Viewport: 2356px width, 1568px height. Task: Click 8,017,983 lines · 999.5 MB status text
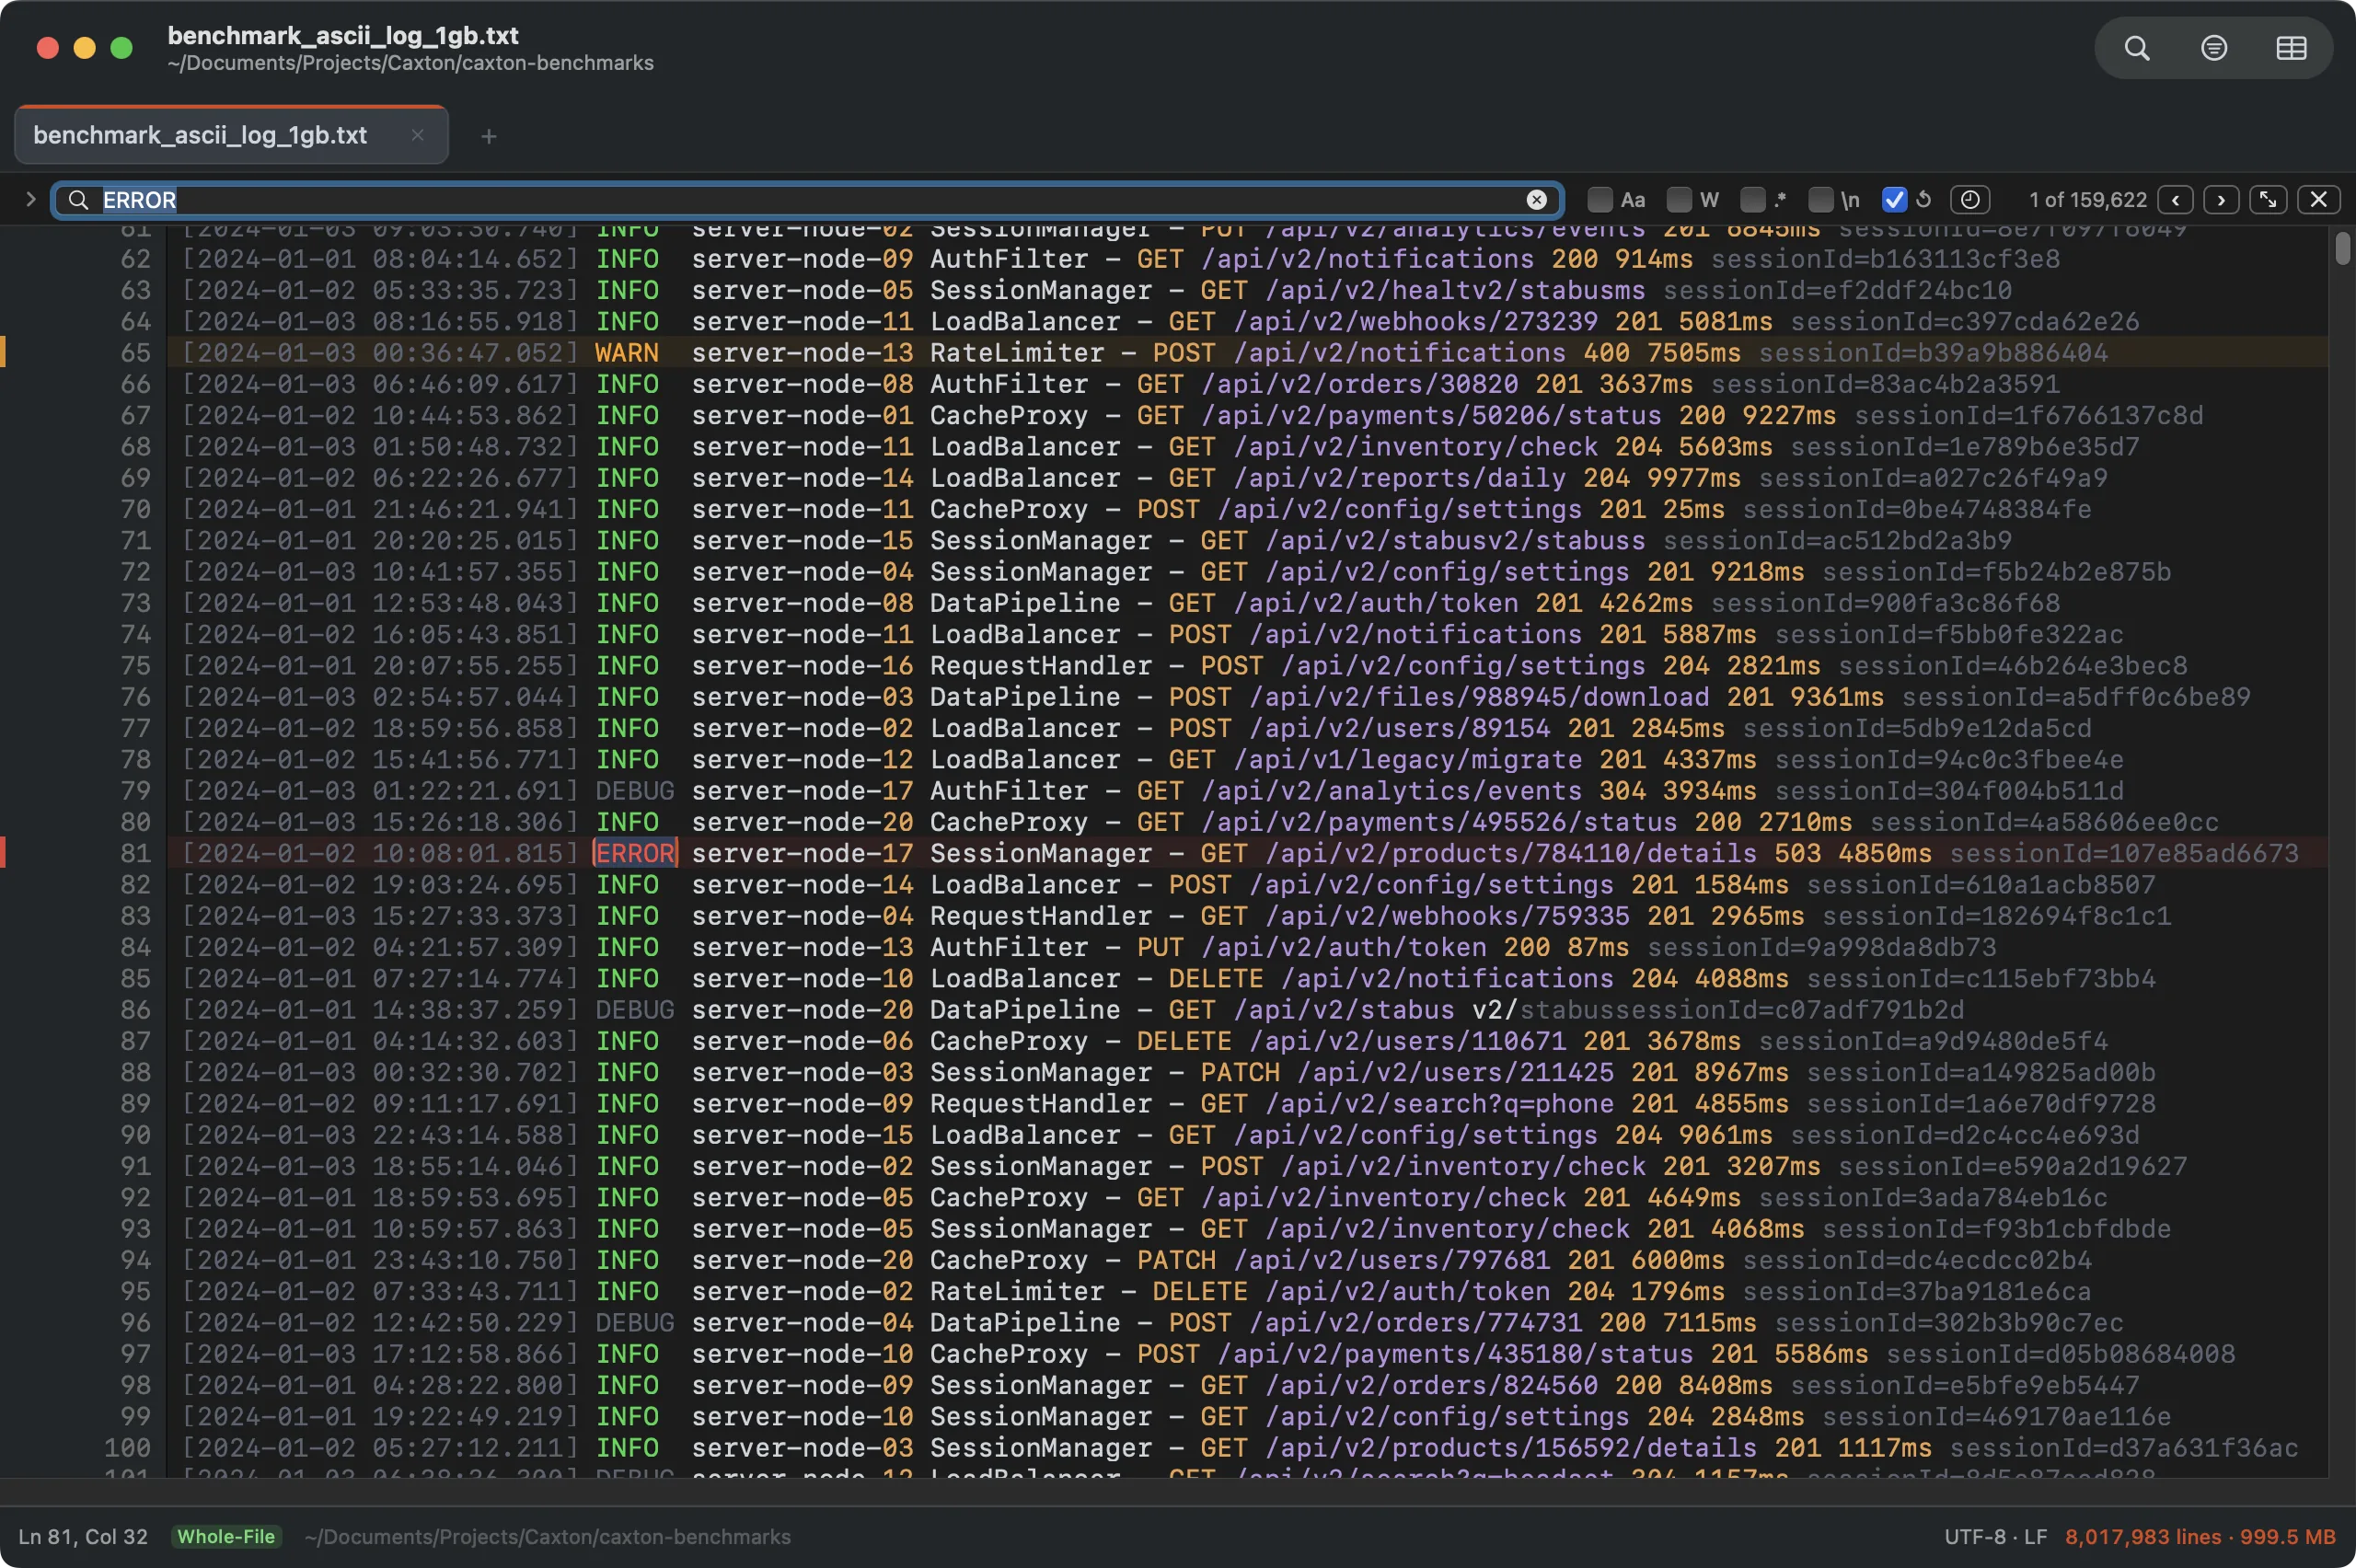pyautogui.click(x=2200, y=1537)
